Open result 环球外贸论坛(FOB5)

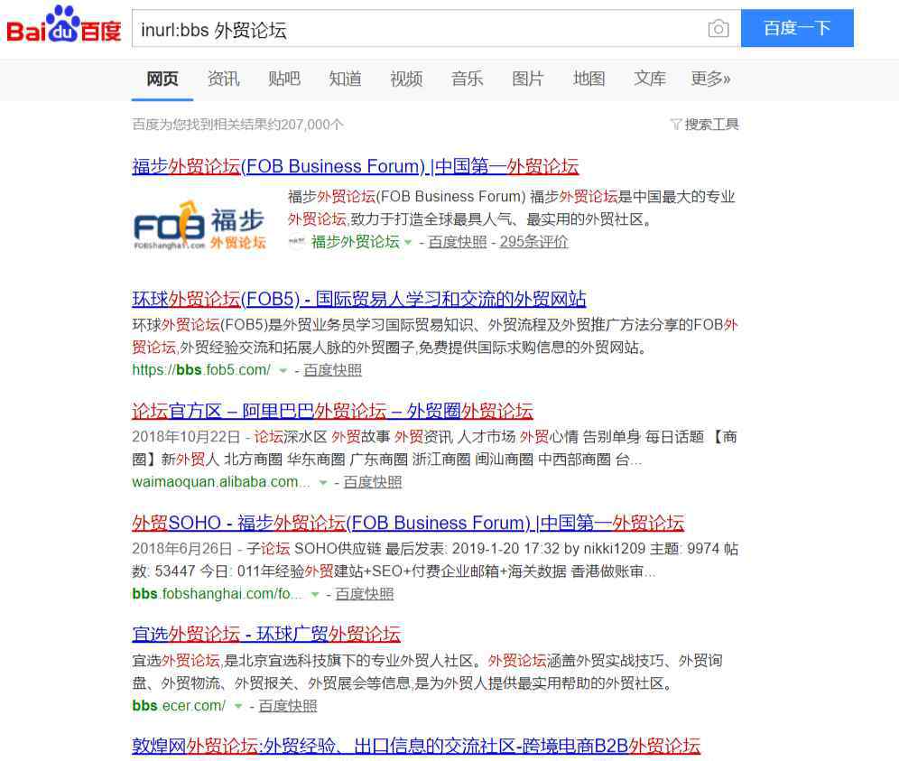tap(359, 299)
